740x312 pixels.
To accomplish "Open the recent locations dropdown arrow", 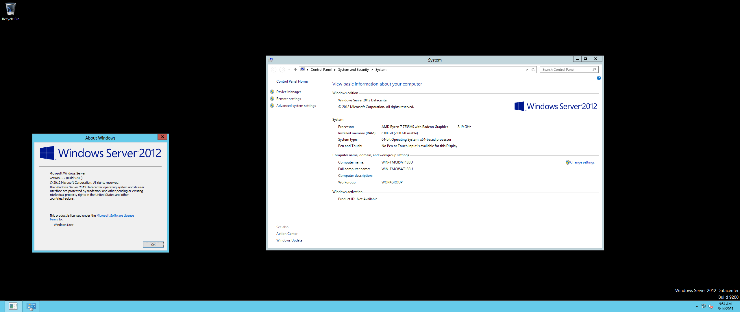I will click(289, 70).
